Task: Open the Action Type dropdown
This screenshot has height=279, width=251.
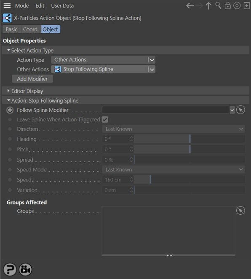Action: [x=103, y=60]
